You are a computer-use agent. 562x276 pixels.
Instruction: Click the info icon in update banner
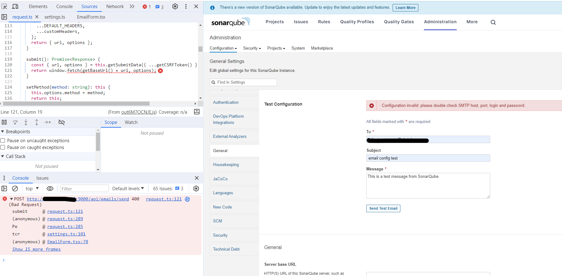tap(212, 8)
